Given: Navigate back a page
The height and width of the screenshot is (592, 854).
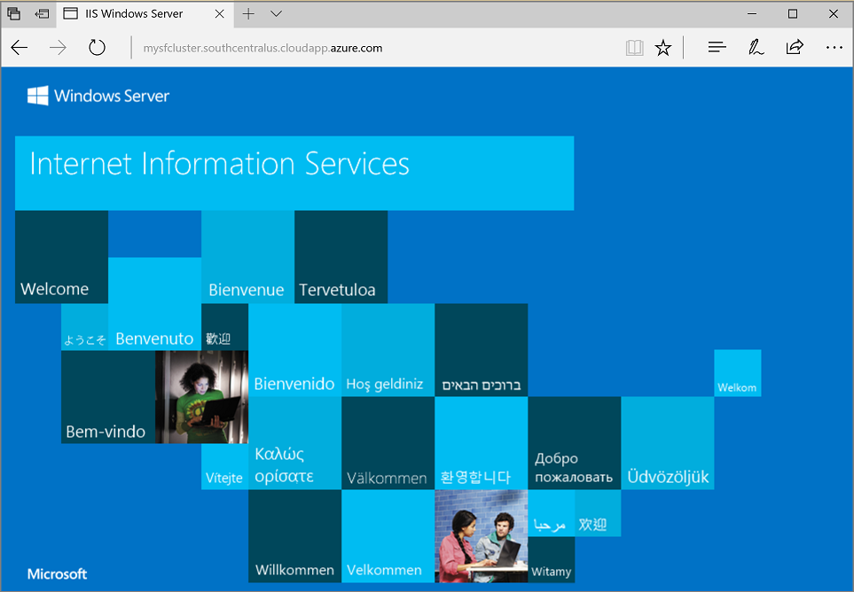Looking at the screenshot, I should 19,47.
